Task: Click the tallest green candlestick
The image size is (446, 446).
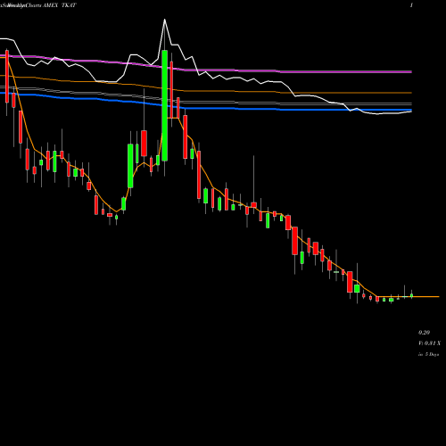Action: (x=164, y=105)
